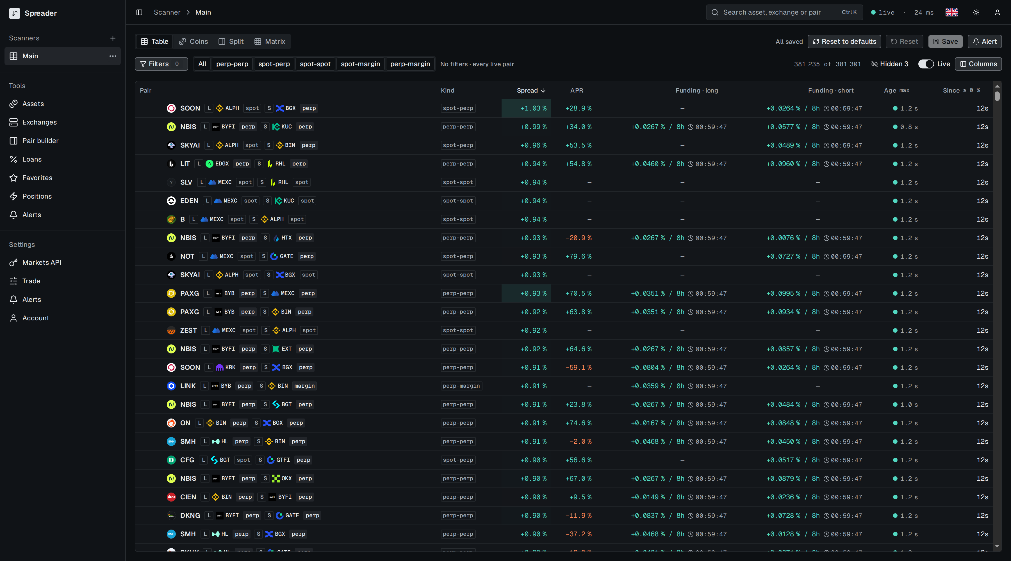
Task: Open Alerts under Settings
Action: click(63, 300)
